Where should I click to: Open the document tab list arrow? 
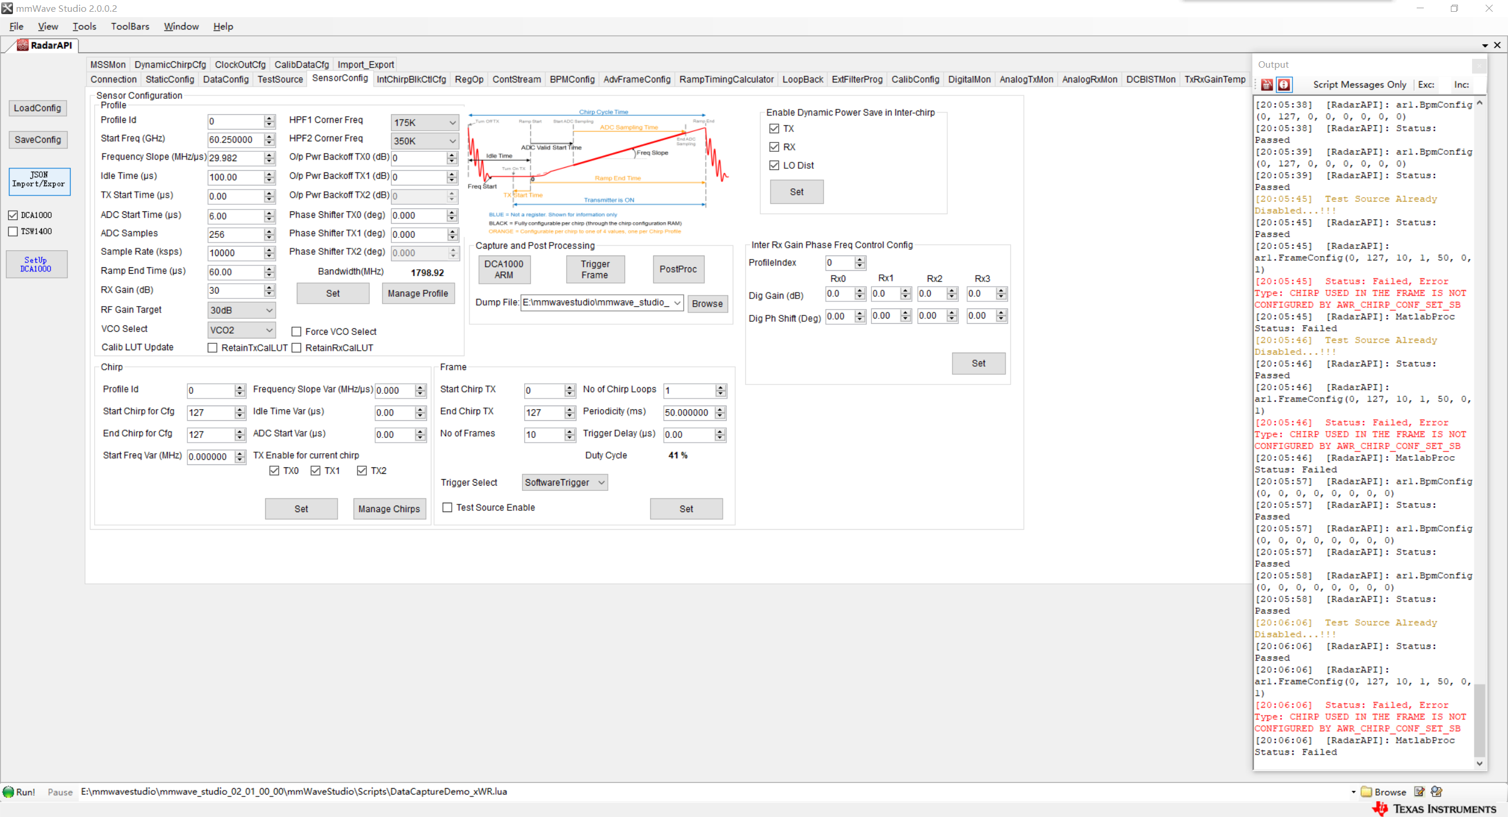tap(1485, 45)
